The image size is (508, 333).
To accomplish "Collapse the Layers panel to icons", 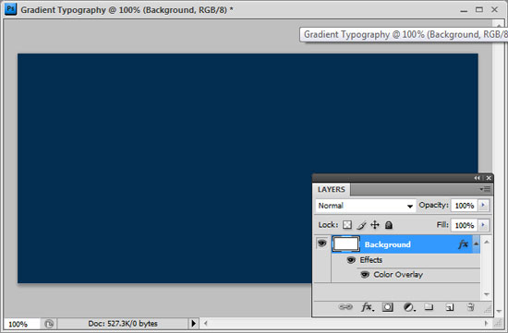I will click(x=477, y=178).
